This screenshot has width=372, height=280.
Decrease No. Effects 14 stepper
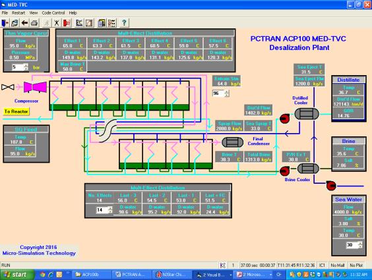tap(110, 211)
